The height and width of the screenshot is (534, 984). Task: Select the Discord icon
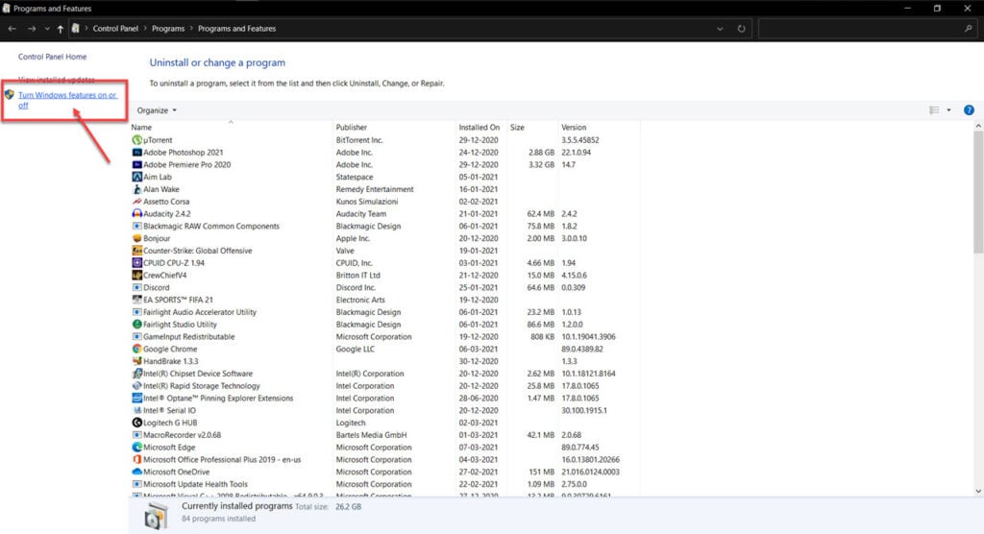click(x=136, y=287)
